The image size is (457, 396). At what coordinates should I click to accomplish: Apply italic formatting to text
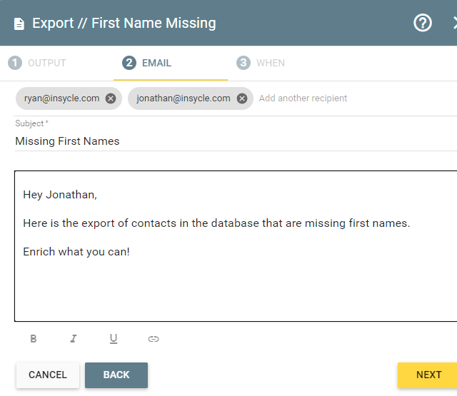click(74, 339)
